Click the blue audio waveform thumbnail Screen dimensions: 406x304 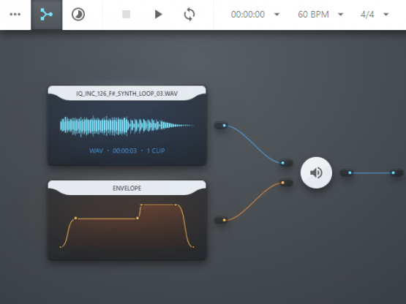[127, 126]
